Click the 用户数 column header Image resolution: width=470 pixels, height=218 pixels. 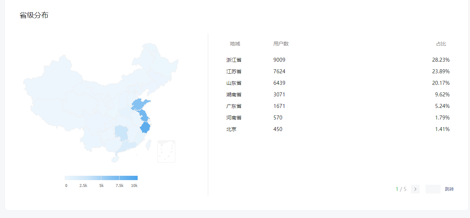[281, 44]
